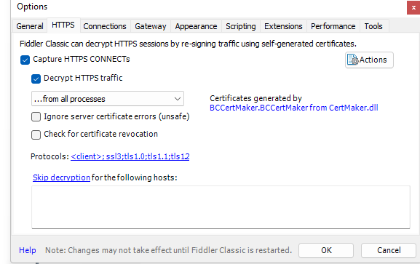Toggle Decrypt HTTPS traffic checkbox
Viewport: 420px width, 264px height.
36,79
